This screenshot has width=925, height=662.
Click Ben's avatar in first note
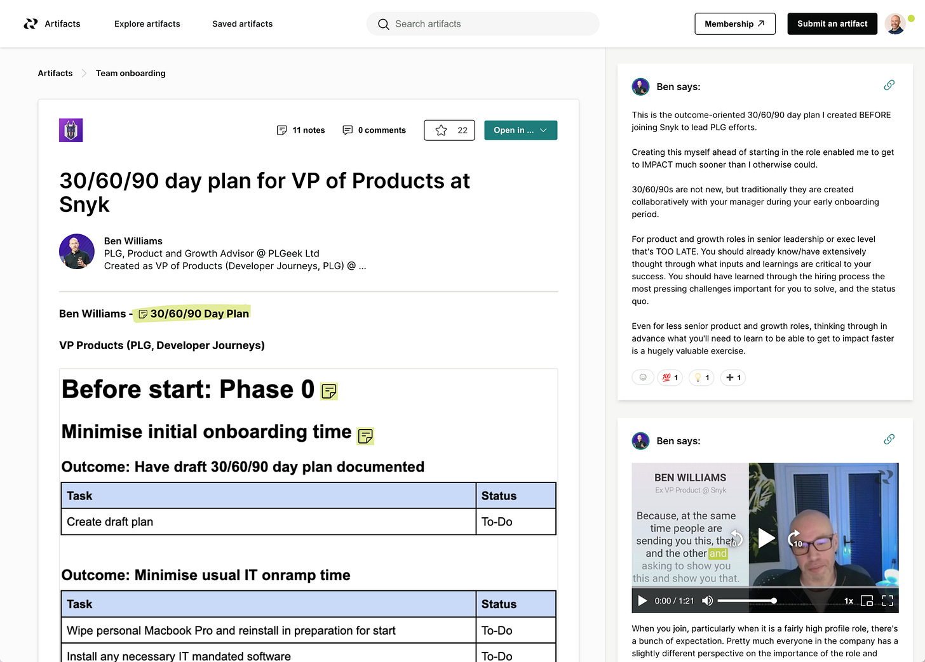click(x=640, y=87)
